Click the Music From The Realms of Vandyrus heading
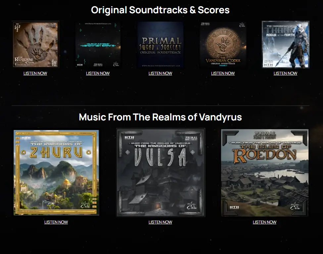The width and height of the screenshot is (323, 254). coord(160,117)
